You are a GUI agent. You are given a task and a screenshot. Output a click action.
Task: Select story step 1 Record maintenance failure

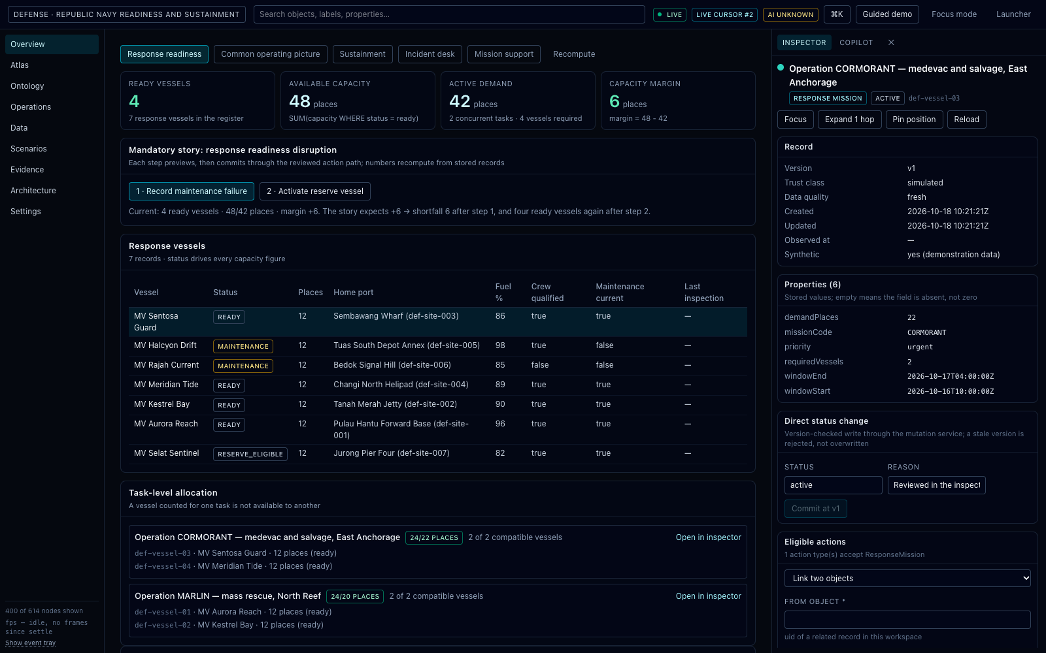click(x=192, y=191)
